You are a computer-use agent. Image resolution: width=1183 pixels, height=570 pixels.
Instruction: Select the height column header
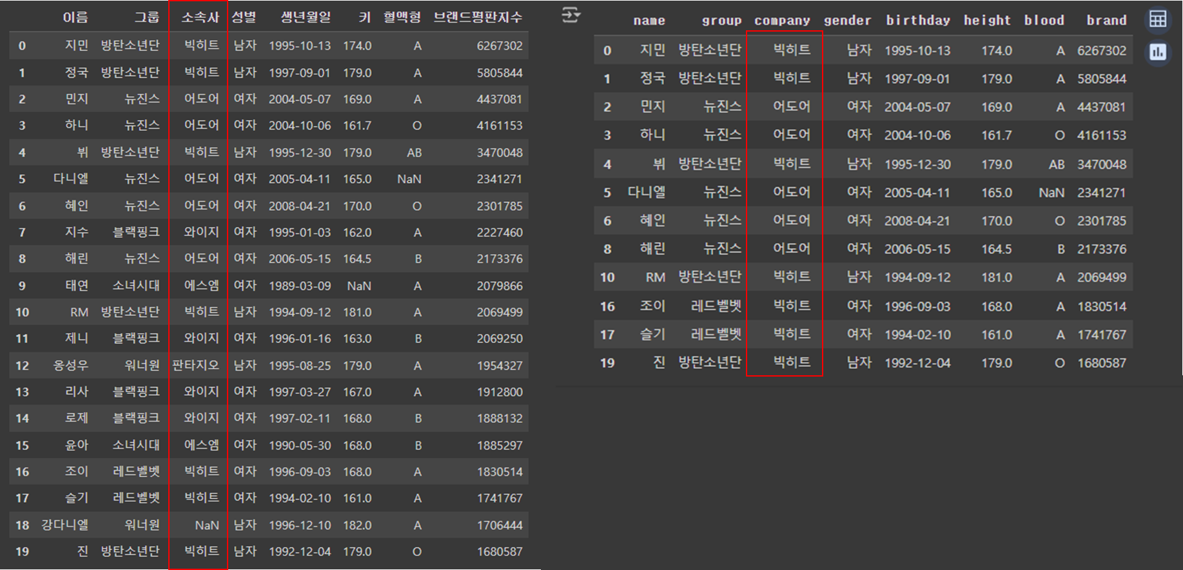pos(987,21)
